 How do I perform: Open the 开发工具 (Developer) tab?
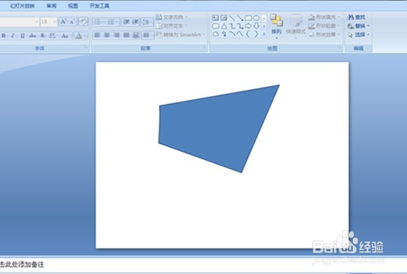99,6
